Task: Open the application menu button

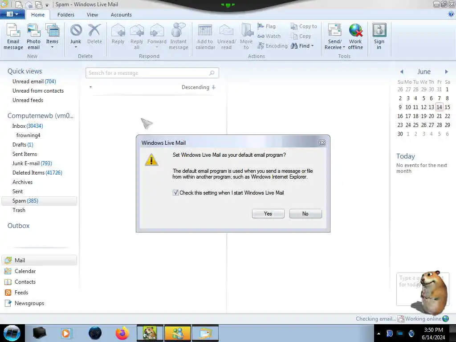Action: pyautogui.click(x=12, y=14)
